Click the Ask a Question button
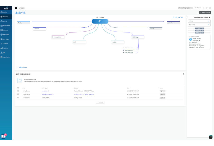The height and width of the screenshot is (146, 214). tap(205, 12)
